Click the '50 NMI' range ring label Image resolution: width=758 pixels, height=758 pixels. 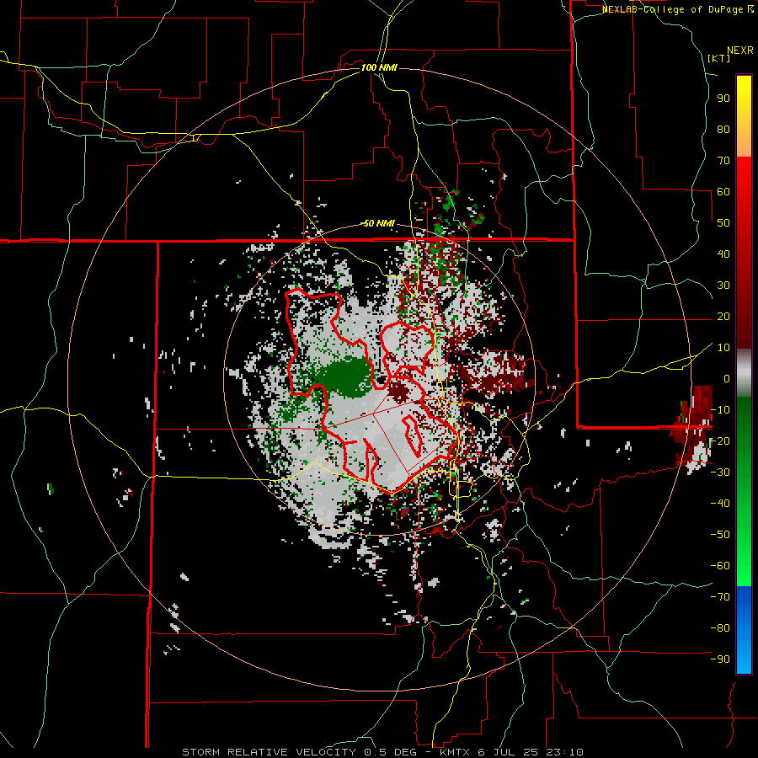coord(380,223)
